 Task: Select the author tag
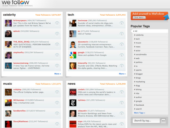pyautogui.click(x=138, y=97)
